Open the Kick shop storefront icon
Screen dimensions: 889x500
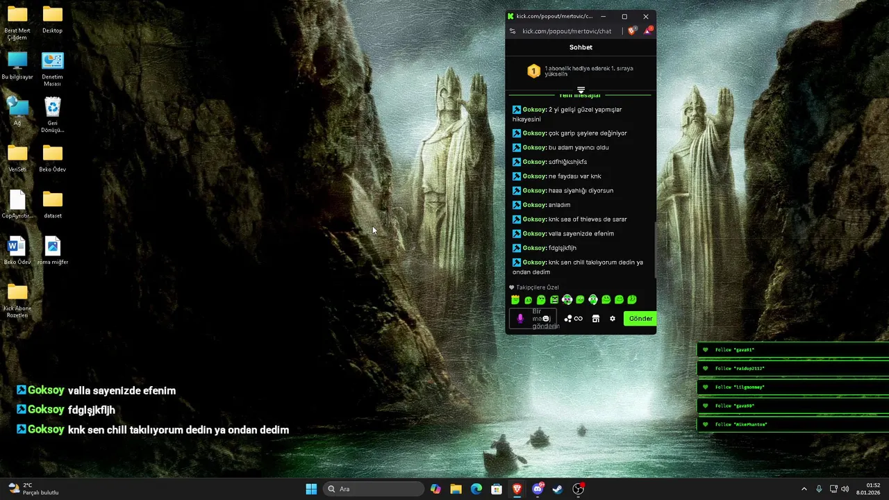point(595,319)
